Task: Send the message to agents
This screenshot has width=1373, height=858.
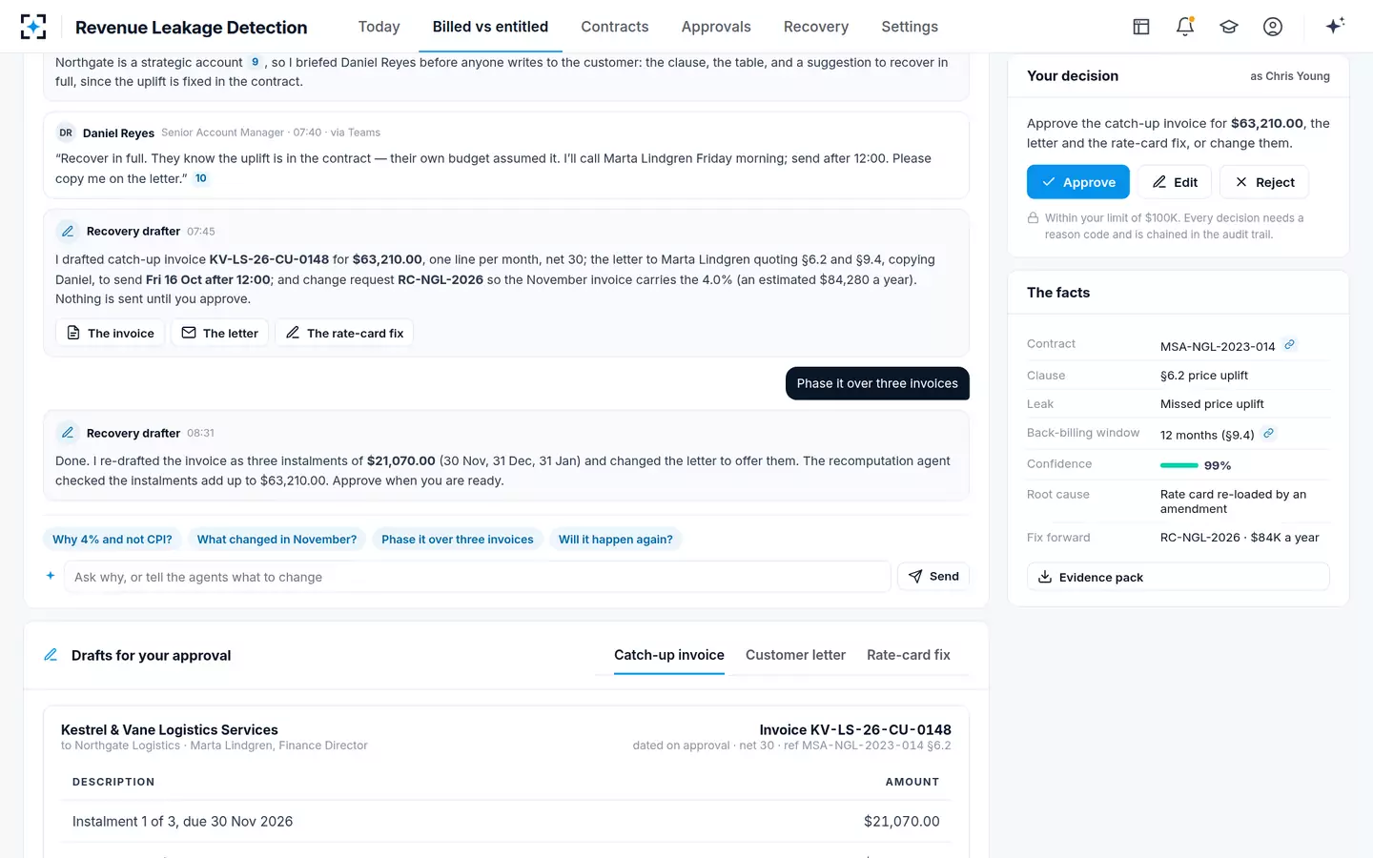Action: click(933, 576)
